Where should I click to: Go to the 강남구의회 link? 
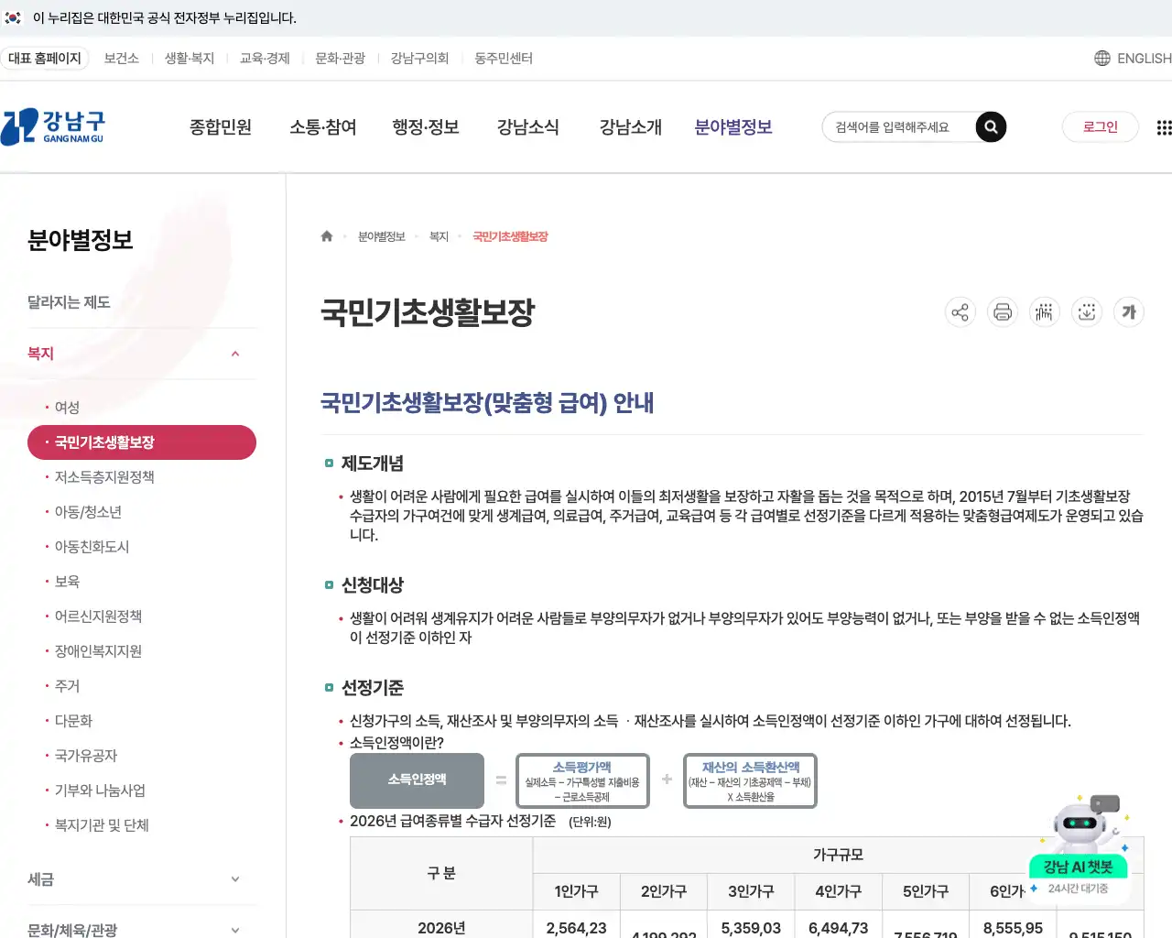point(420,59)
